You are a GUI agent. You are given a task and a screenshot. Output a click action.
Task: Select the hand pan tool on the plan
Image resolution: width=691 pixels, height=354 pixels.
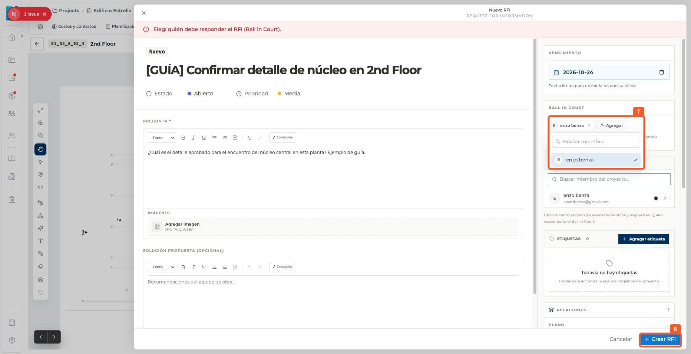click(40, 149)
